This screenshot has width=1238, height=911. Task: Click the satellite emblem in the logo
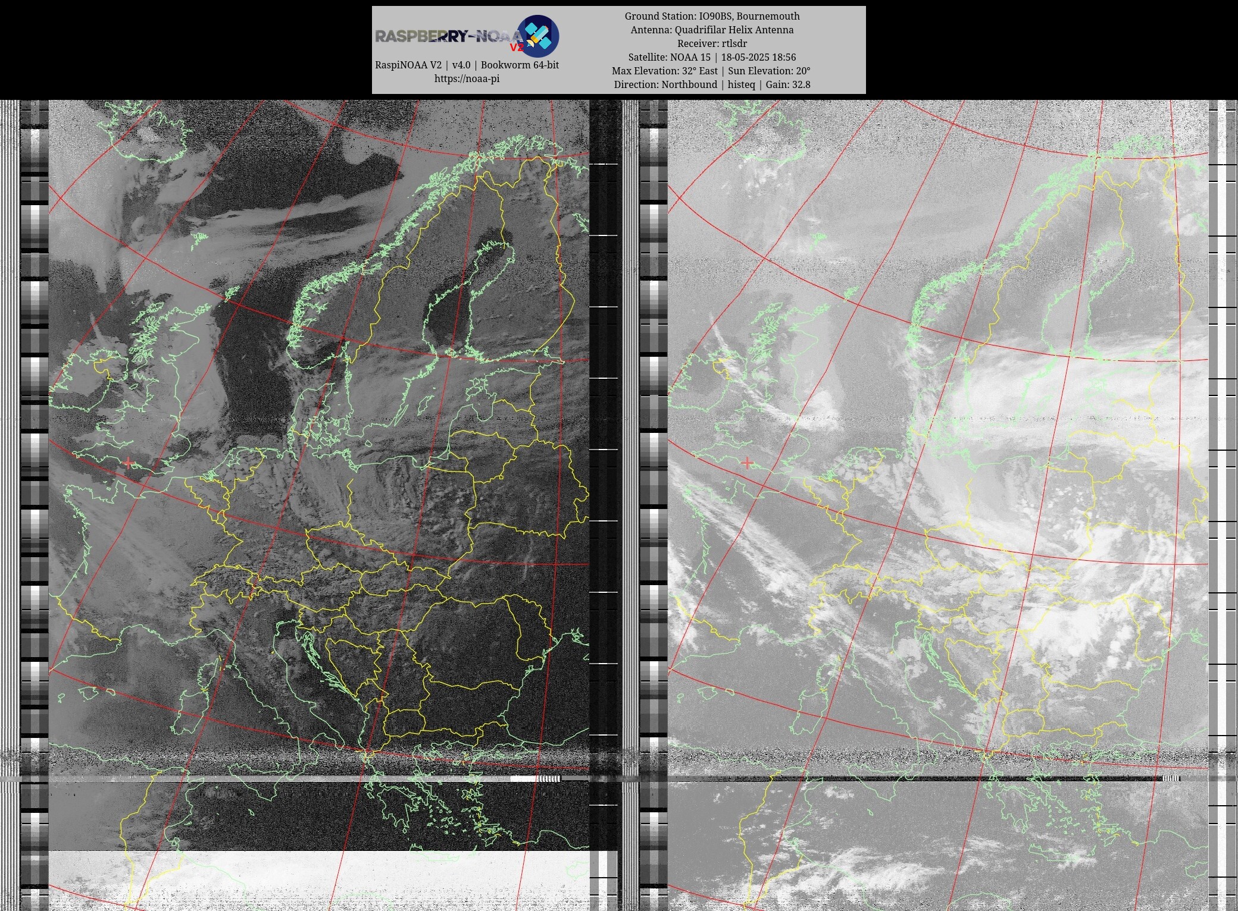[537, 36]
